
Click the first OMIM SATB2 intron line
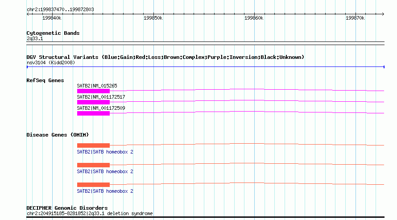click(x=247, y=144)
